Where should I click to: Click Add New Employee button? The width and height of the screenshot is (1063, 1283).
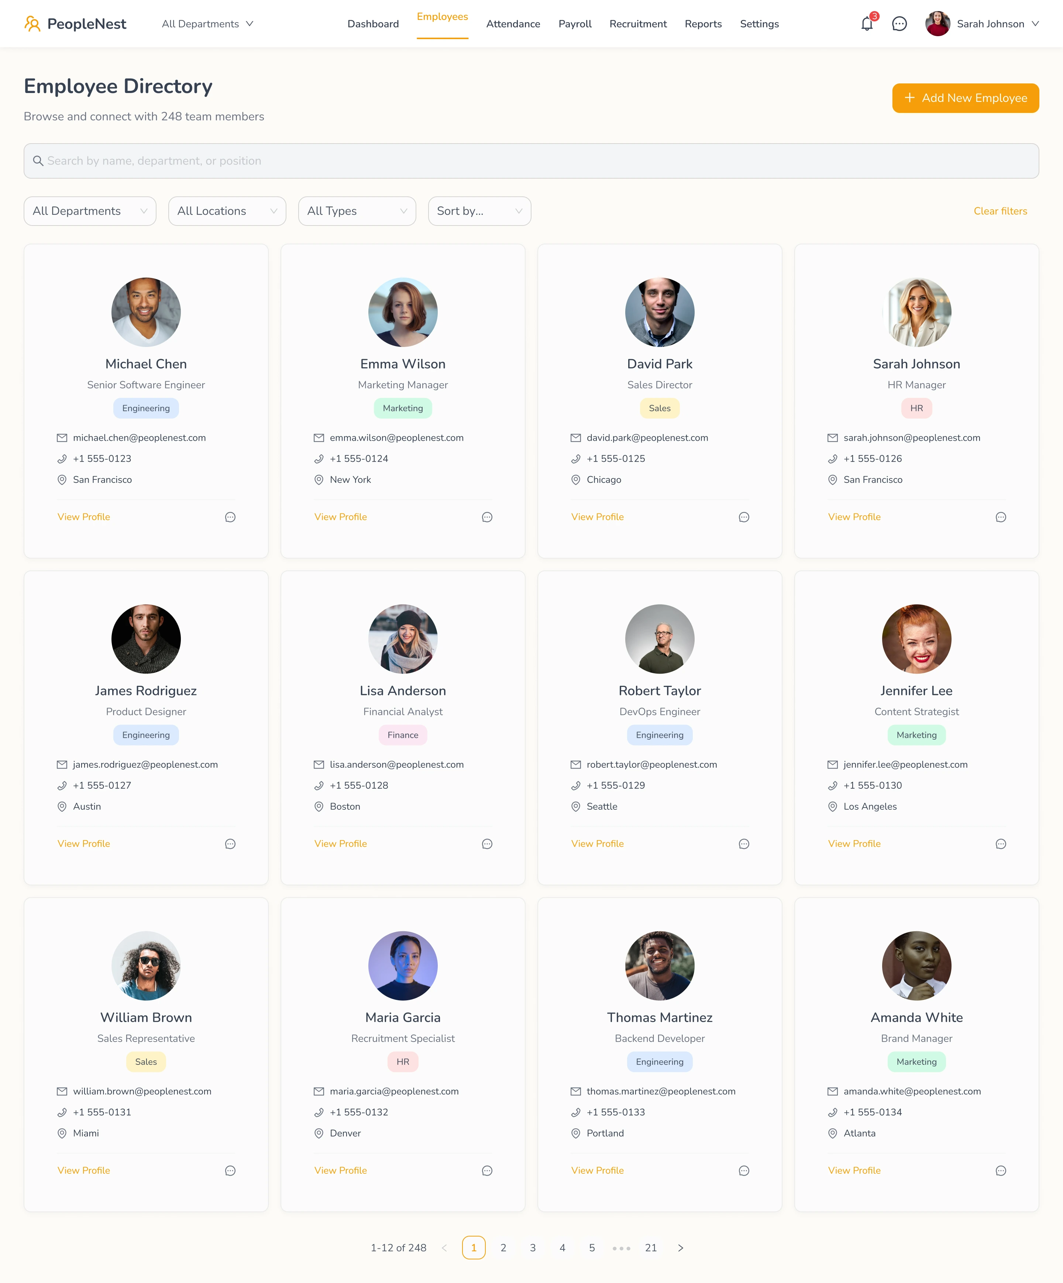click(965, 98)
